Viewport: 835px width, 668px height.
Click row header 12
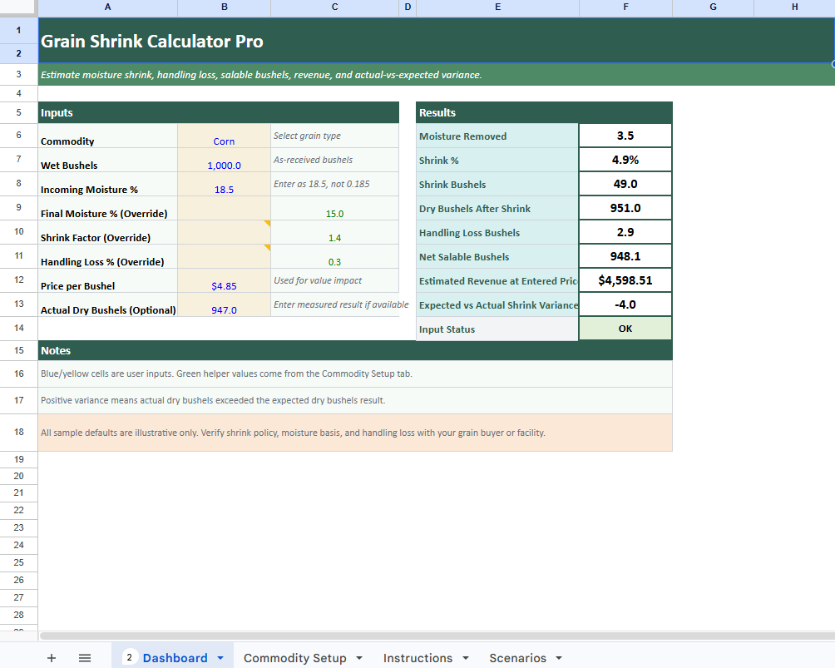point(17,280)
